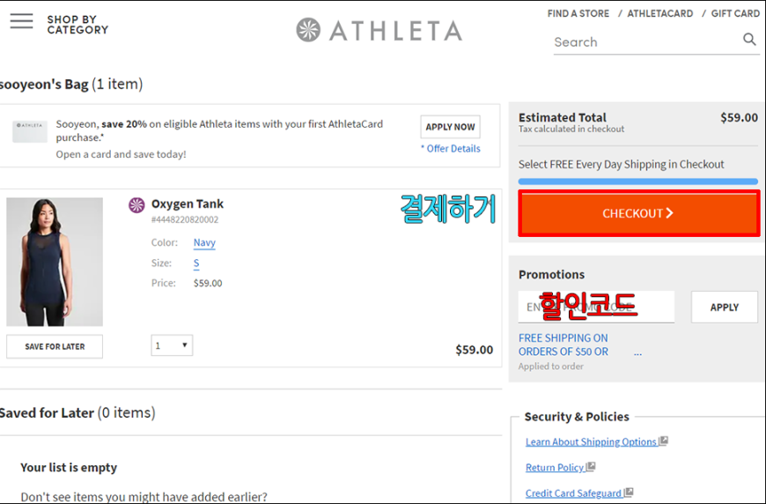Screen dimensions: 766x504
Task: Open the hamburger menu icon
Action: pyautogui.click(x=21, y=21)
